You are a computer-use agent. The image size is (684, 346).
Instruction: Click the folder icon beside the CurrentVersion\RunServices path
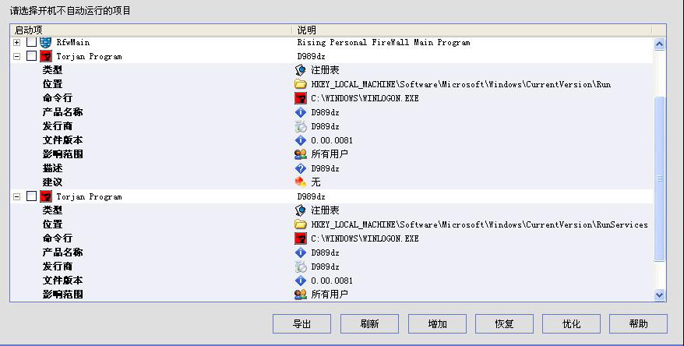[301, 224]
